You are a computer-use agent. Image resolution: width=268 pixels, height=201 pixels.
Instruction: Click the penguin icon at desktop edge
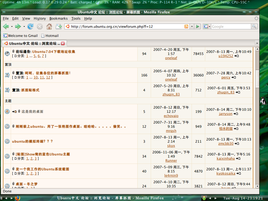[263, 101]
